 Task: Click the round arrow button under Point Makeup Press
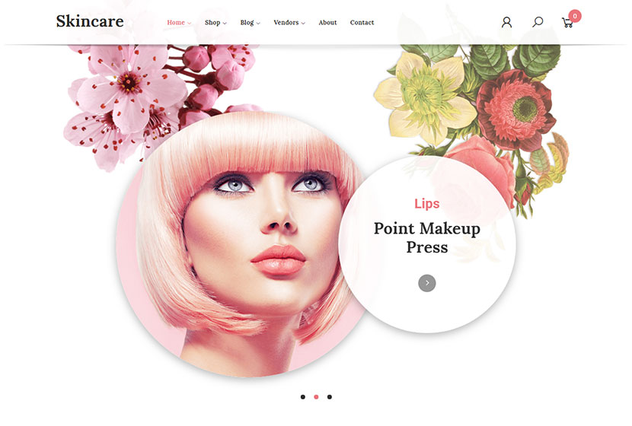427,283
